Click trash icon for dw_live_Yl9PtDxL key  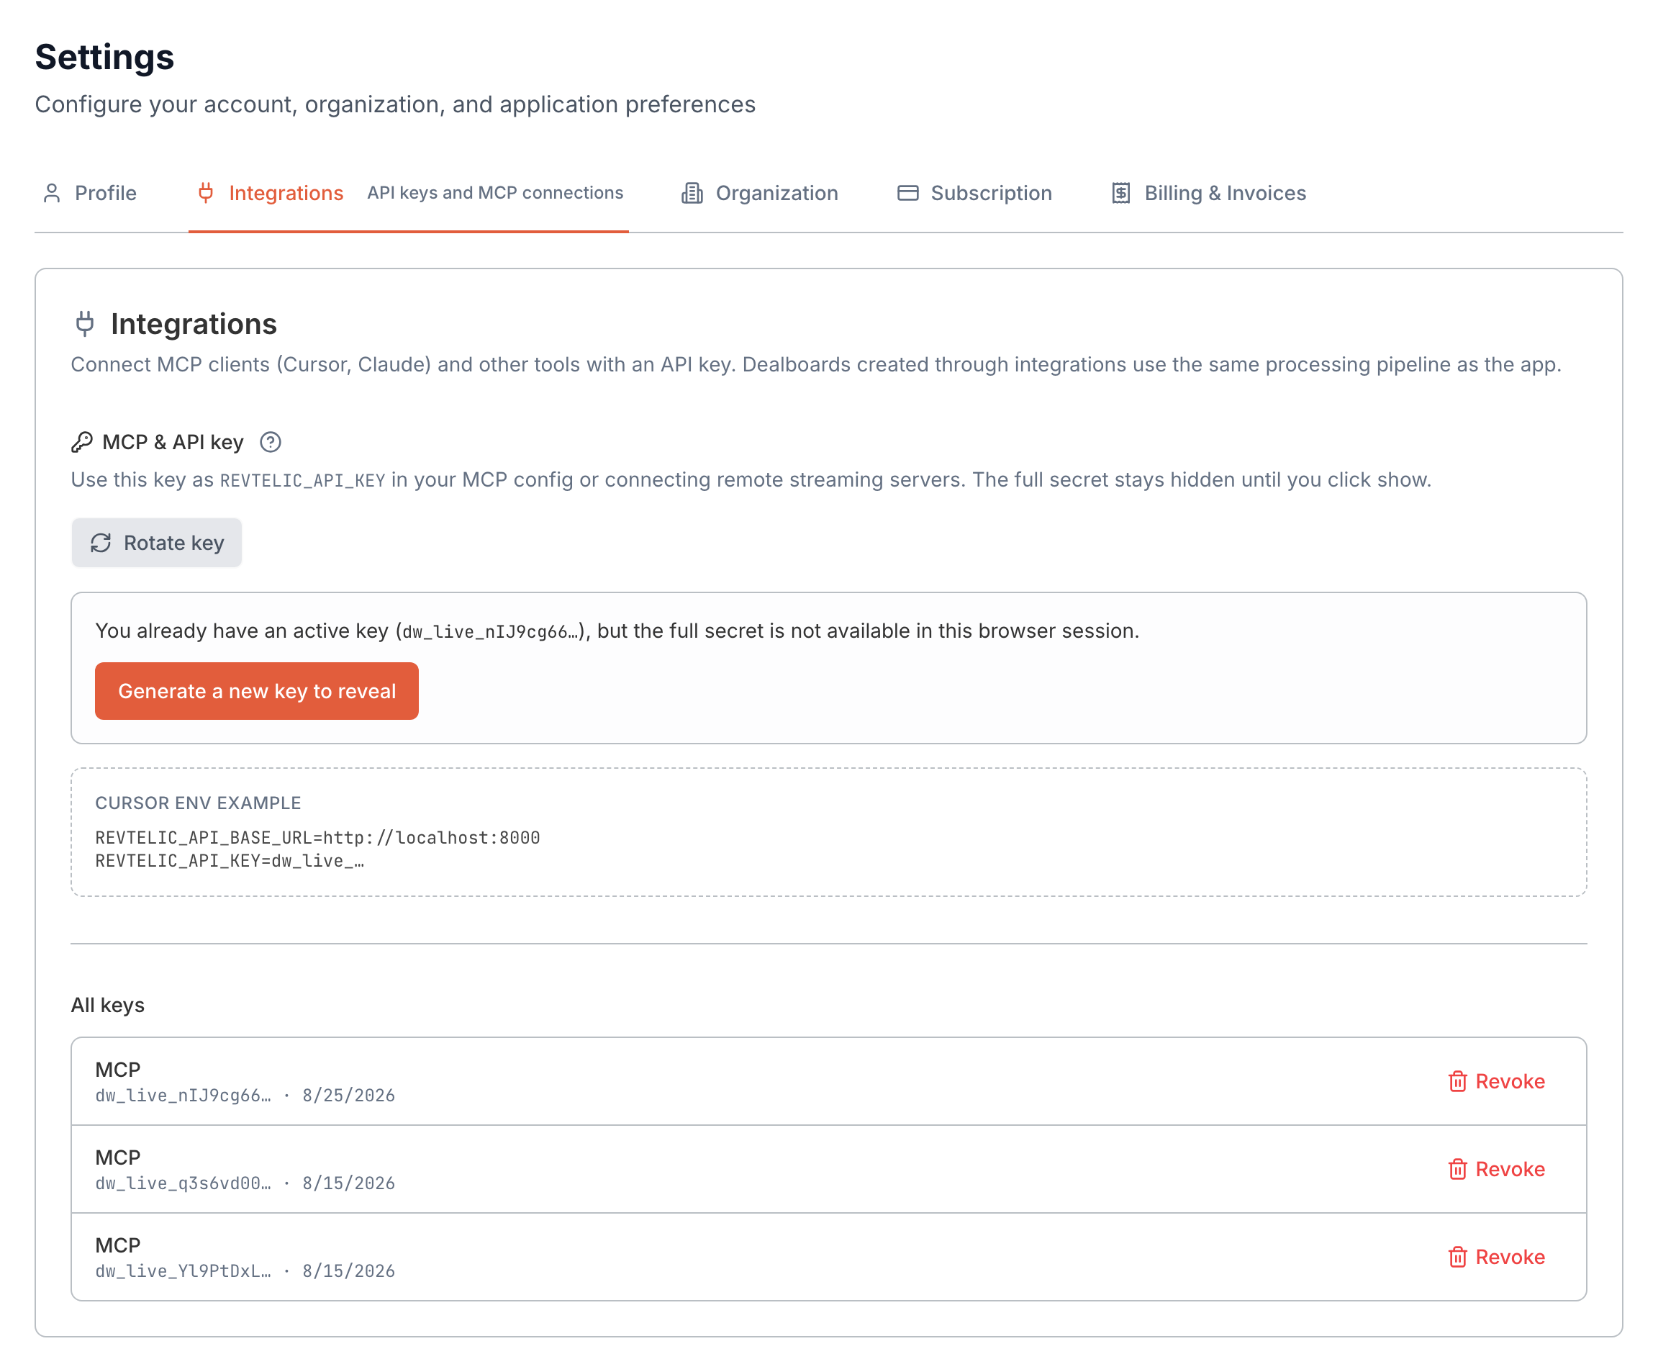pos(1457,1257)
